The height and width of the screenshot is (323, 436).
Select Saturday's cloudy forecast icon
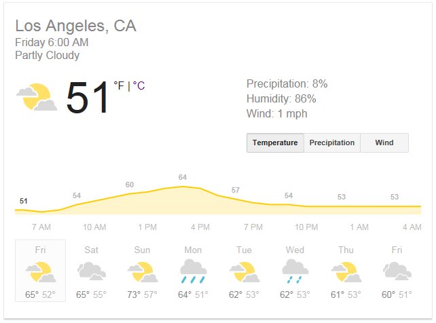tap(92, 271)
